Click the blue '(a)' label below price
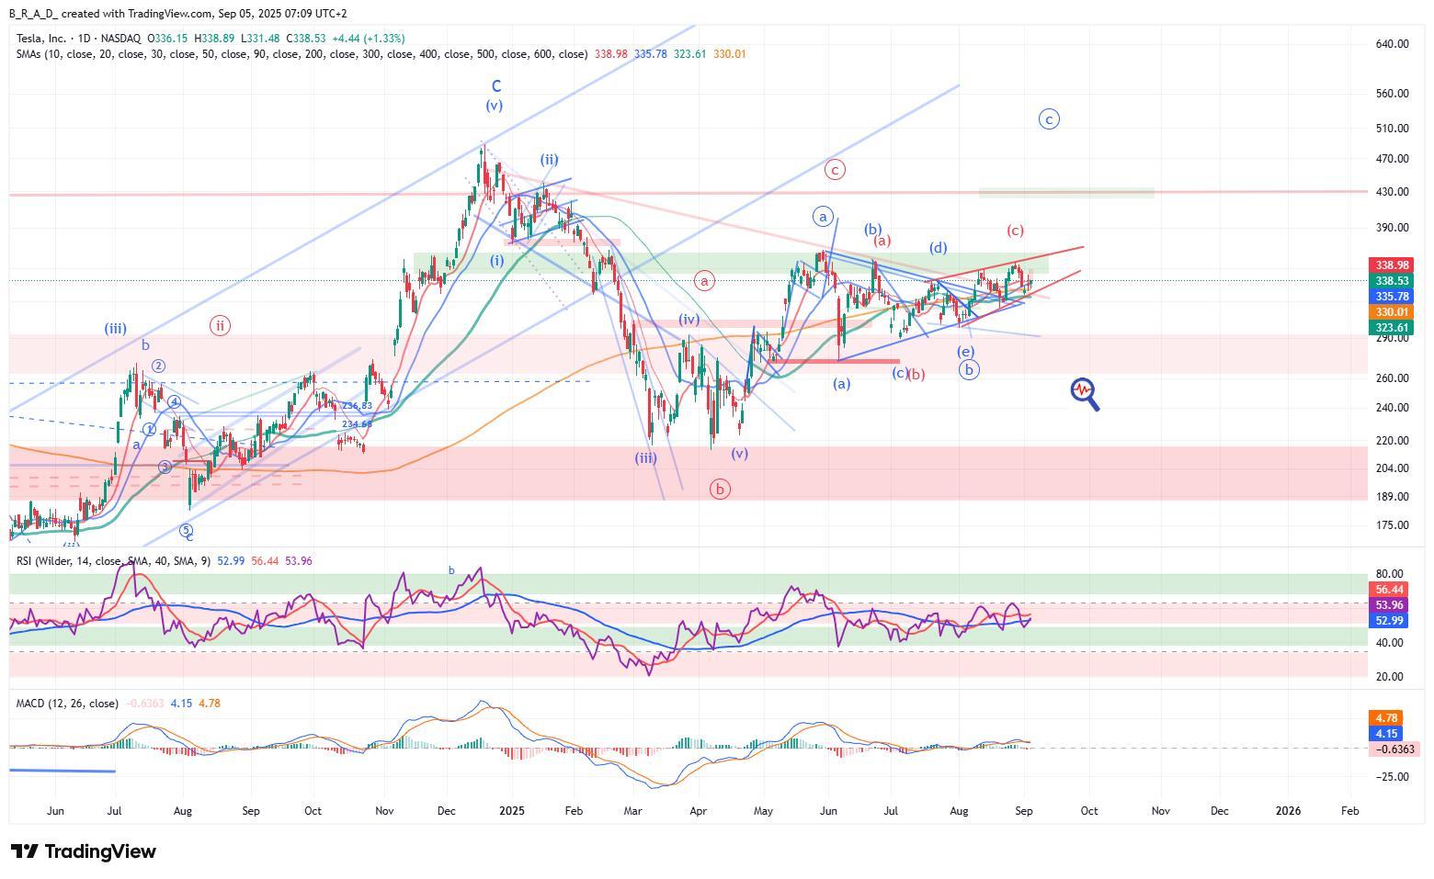Viewport: 1434px width, 879px height. click(841, 384)
